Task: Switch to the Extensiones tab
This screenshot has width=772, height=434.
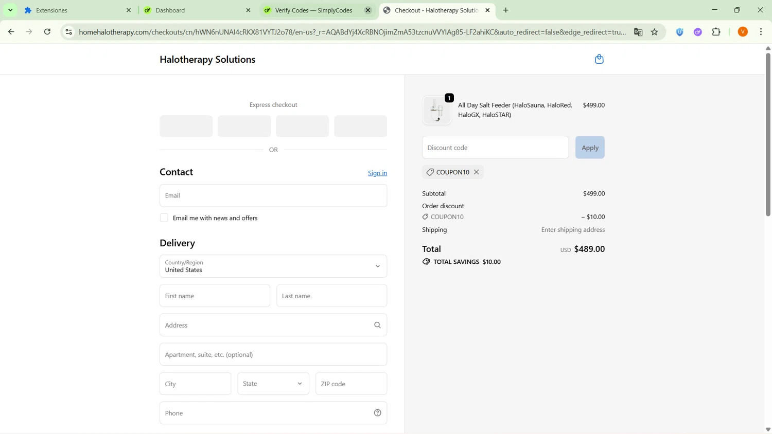Action: 77,10
